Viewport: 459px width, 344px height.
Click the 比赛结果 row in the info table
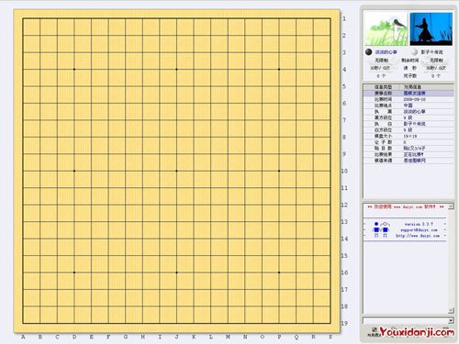409,154
